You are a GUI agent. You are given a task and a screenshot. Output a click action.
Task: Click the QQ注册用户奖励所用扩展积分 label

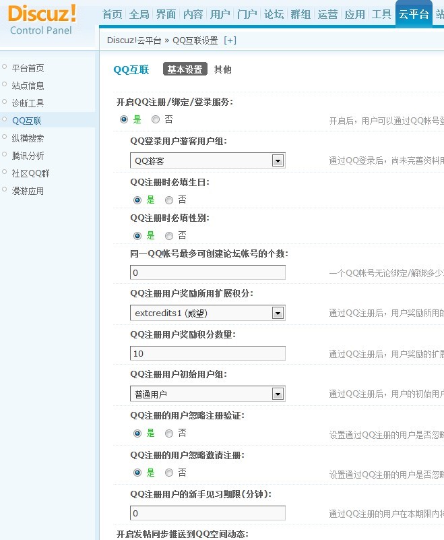(192, 293)
